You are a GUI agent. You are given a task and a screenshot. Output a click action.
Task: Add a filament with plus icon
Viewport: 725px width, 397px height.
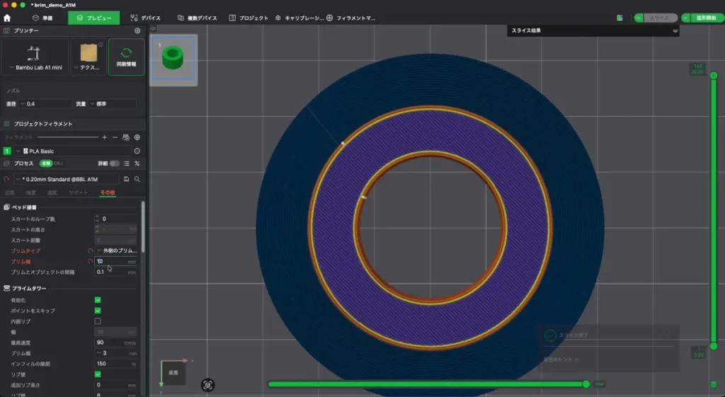pyautogui.click(x=105, y=137)
